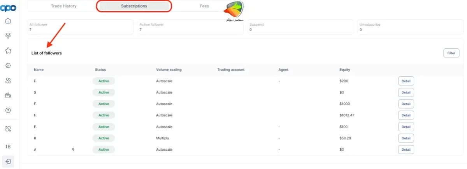Open Detail for the $1012.47 equity follower
Image resolution: width=467 pixels, height=169 pixels.
tap(406, 115)
